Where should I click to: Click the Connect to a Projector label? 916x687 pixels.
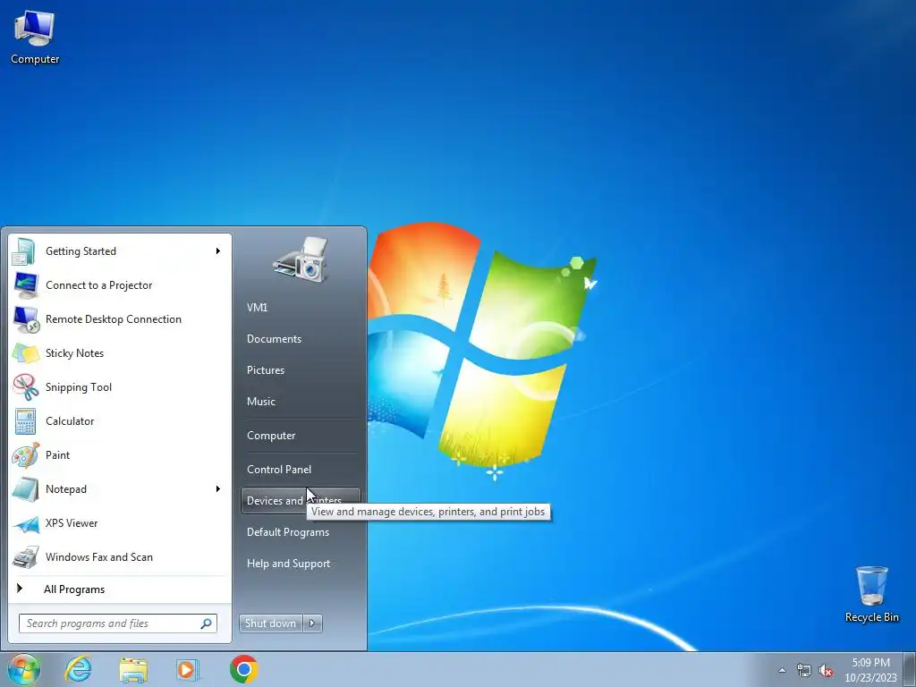[x=98, y=285]
